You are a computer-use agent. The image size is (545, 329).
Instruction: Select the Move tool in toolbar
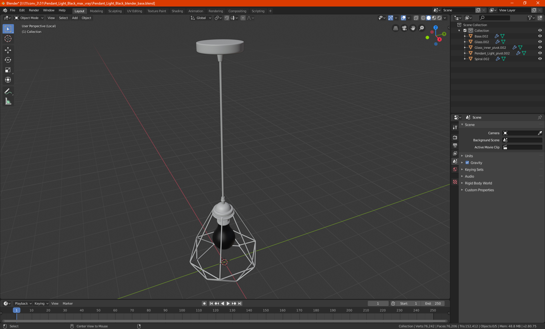[x=8, y=50]
